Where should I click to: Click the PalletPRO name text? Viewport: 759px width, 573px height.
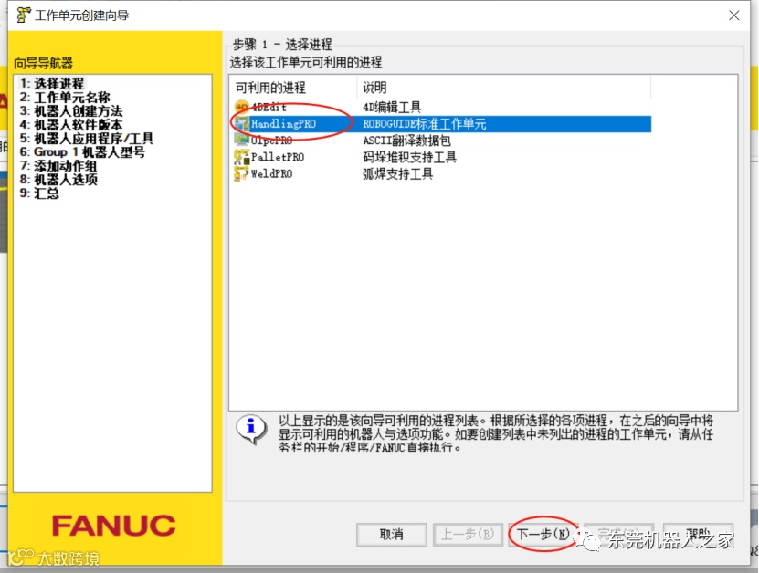point(278,157)
